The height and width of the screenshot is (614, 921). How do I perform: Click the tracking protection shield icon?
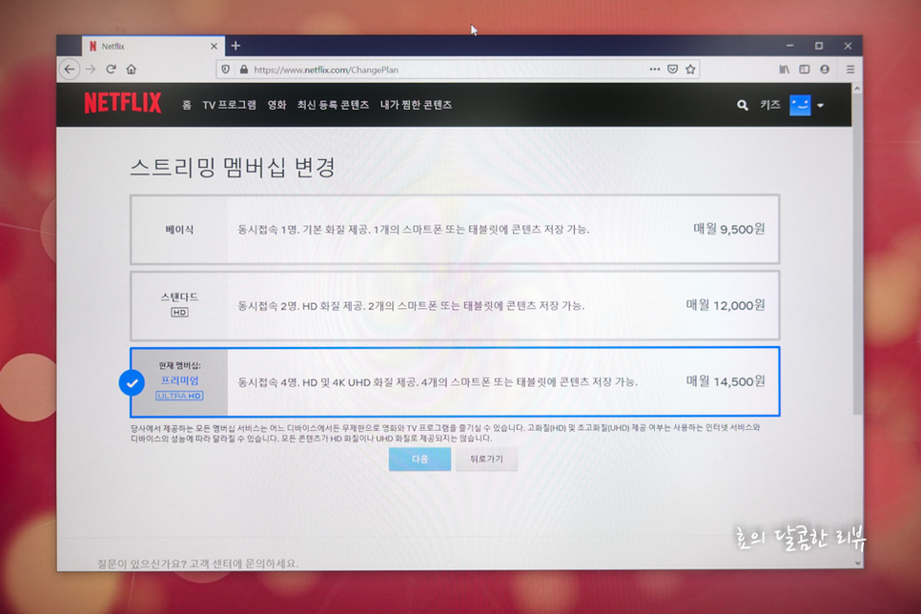coord(226,70)
